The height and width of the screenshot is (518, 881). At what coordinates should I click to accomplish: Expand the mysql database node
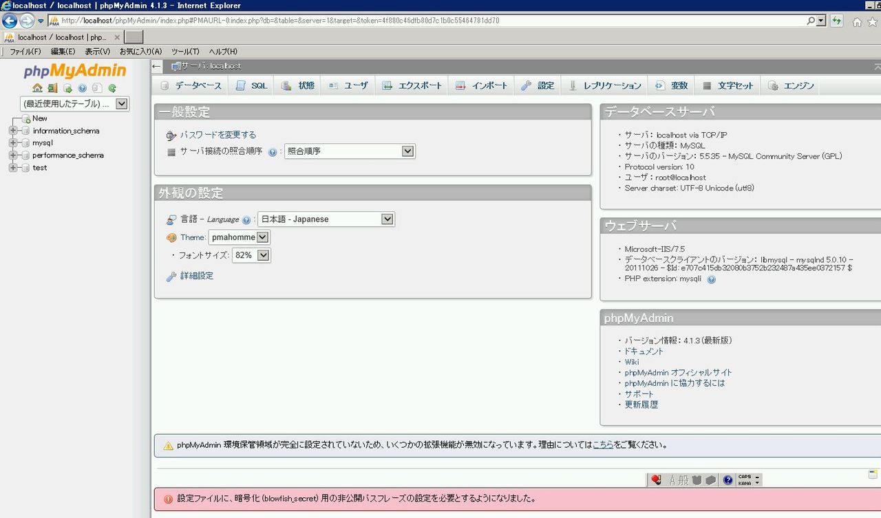[x=13, y=143]
